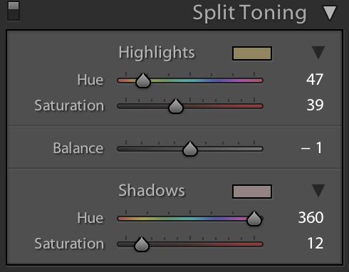Screen dimensions: 349x272
Task: Click the Shadows section label
Action: tap(152, 190)
